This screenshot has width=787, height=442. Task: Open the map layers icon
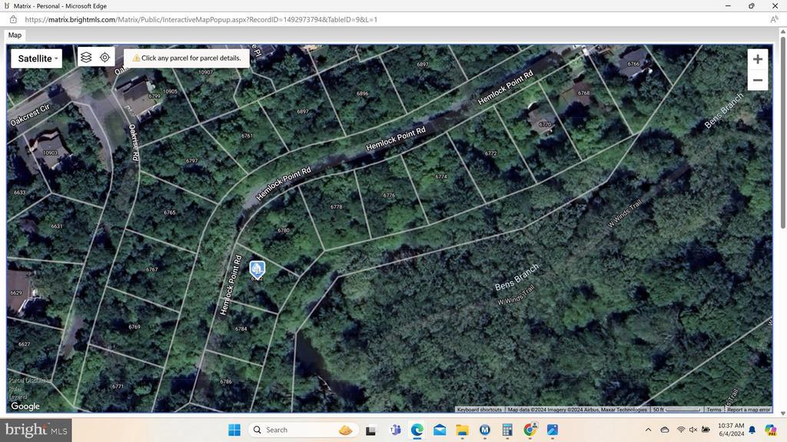pyautogui.click(x=86, y=57)
